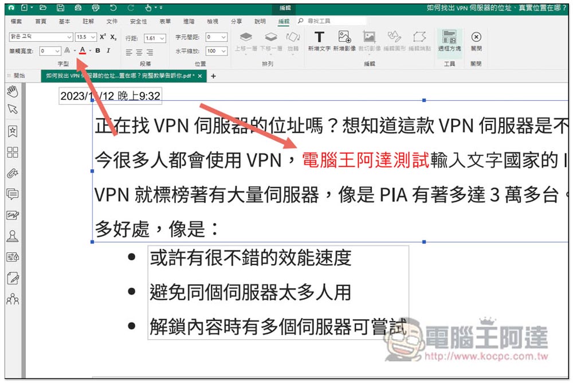The width and height of the screenshot is (573, 383).
Task: Open the font size 13.5 dropdown
Action: pos(93,37)
